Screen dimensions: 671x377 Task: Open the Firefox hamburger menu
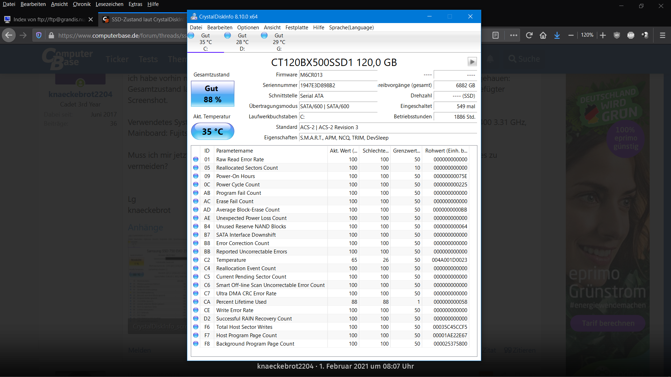(662, 35)
